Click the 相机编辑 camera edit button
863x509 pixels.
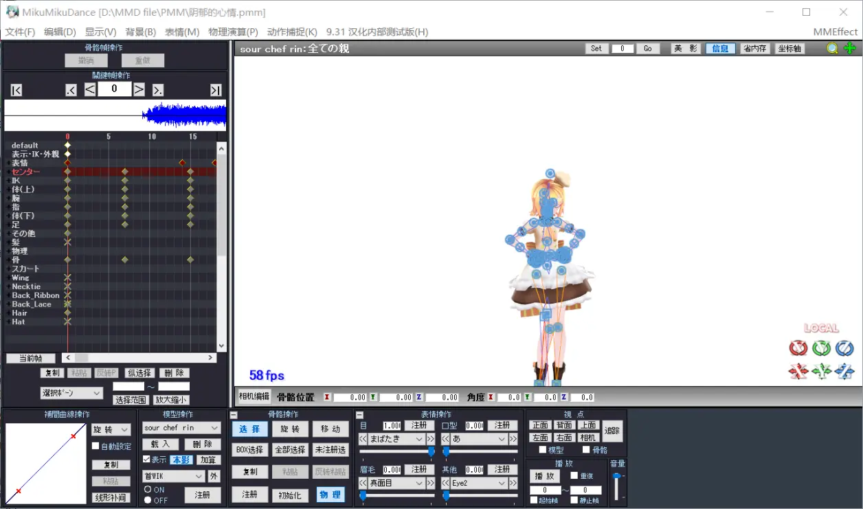(x=254, y=396)
